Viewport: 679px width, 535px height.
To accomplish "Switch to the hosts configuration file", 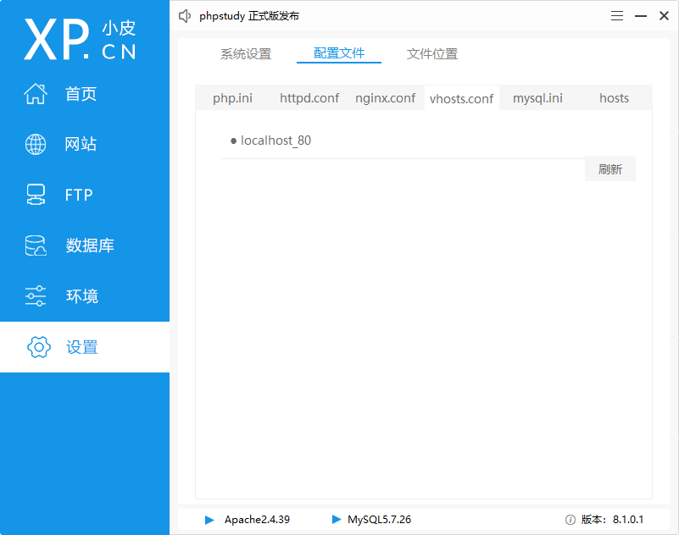I will point(614,97).
